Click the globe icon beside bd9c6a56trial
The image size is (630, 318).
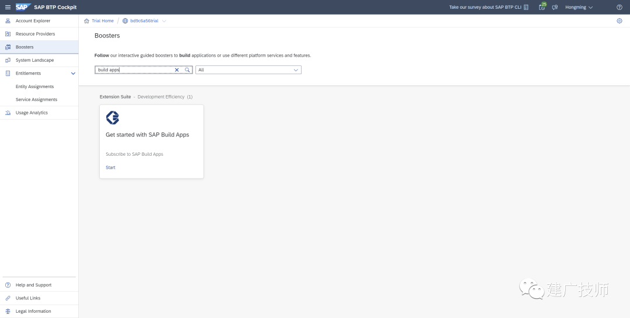tap(125, 21)
